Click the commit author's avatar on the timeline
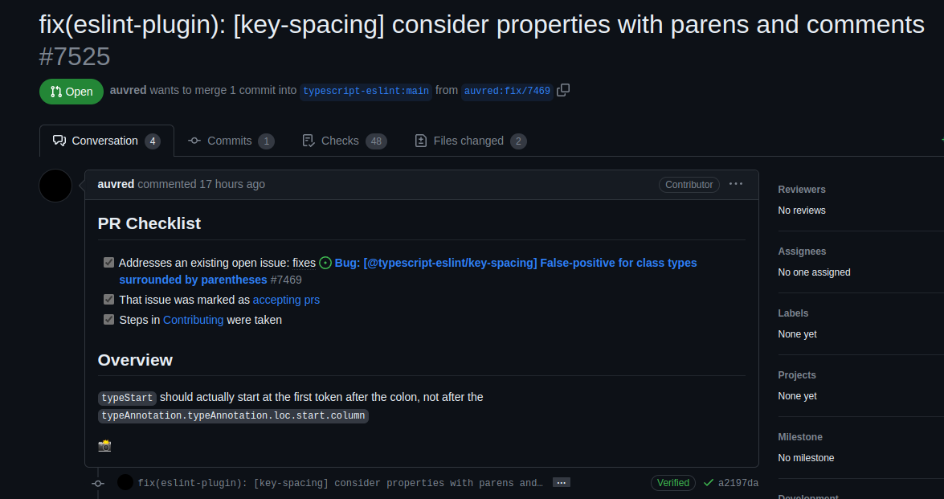The width and height of the screenshot is (944, 499). 125,481
